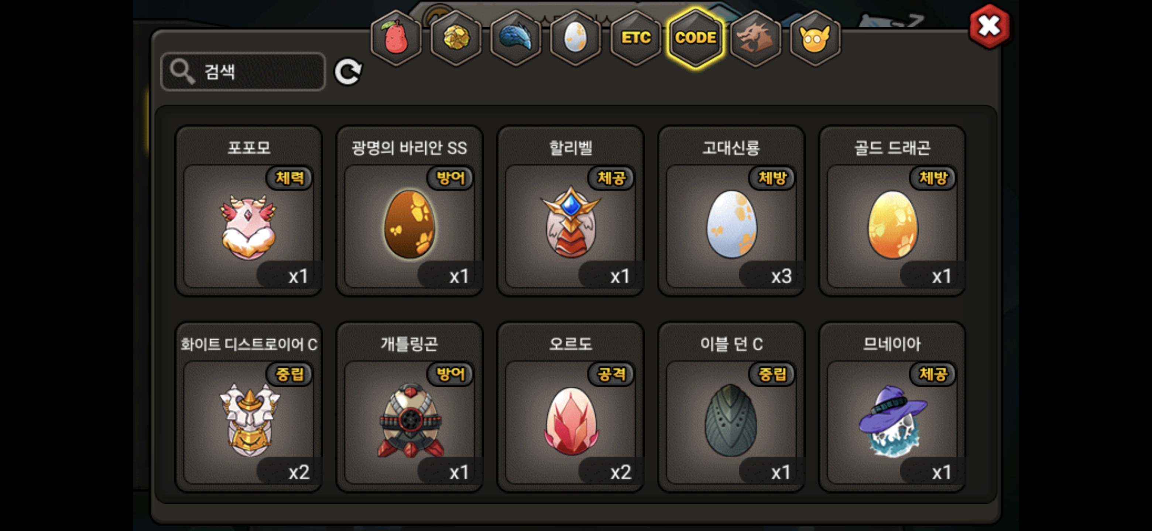Select the gold nugget category tab
1152x531 pixels.
(456, 38)
